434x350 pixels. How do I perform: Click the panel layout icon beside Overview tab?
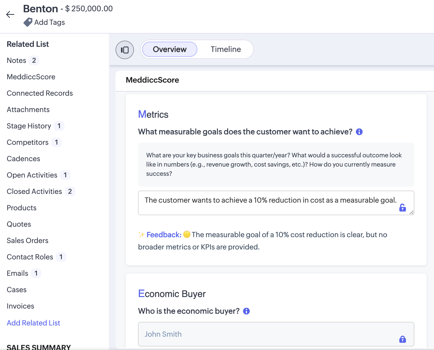point(124,50)
